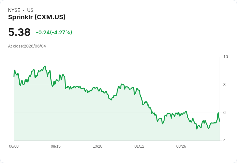Click the 10 y-axis price label
237x163 pixels.
tap(225, 57)
